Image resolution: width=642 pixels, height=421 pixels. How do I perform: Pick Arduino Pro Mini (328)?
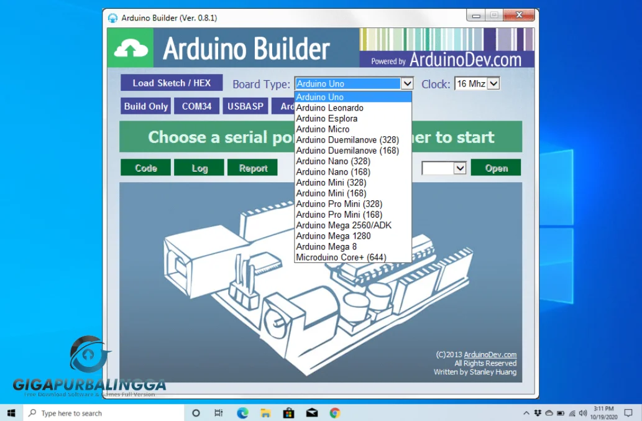pyautogui.click(x=353, y=203)
